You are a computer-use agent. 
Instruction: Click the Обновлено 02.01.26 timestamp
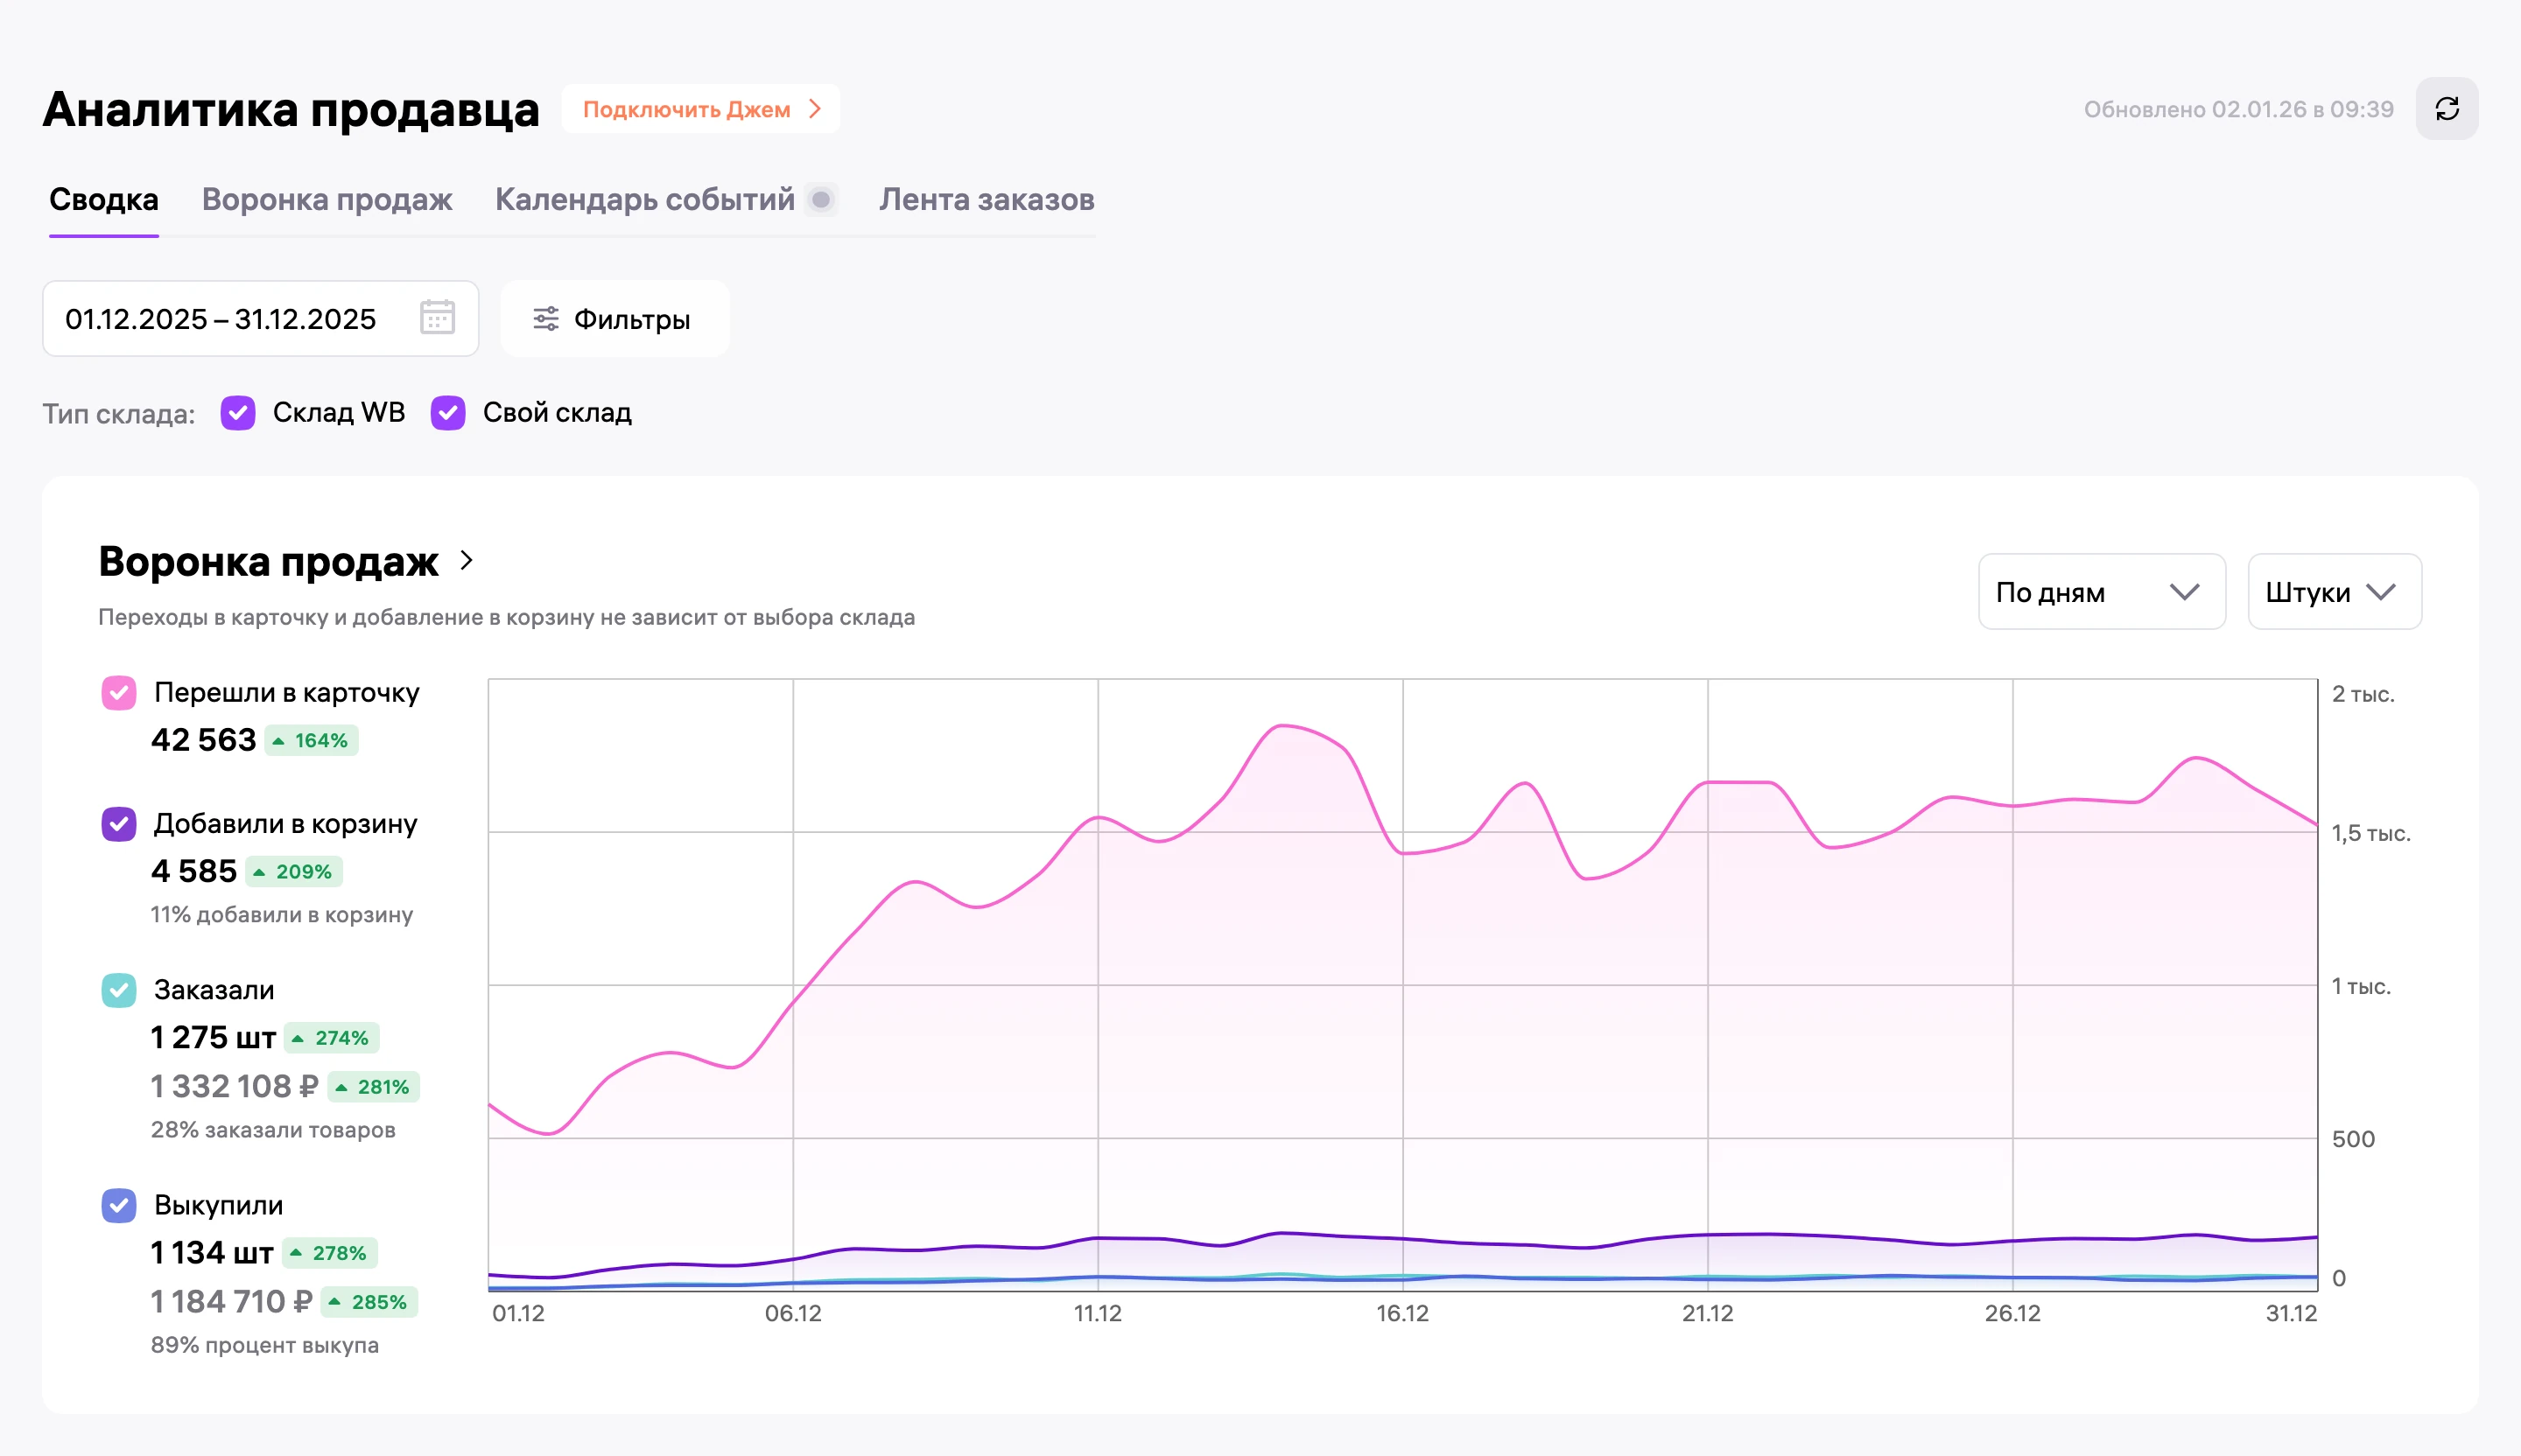pos(2239,109)
